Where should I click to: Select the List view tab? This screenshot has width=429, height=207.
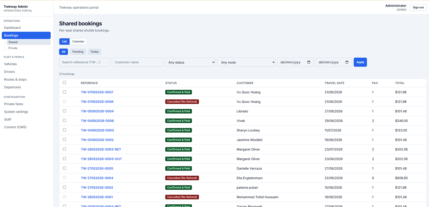click(64, 42)
